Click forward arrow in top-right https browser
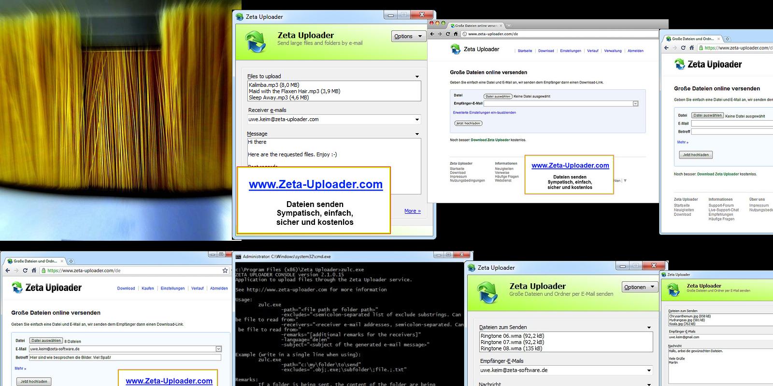 coord(674,48)
